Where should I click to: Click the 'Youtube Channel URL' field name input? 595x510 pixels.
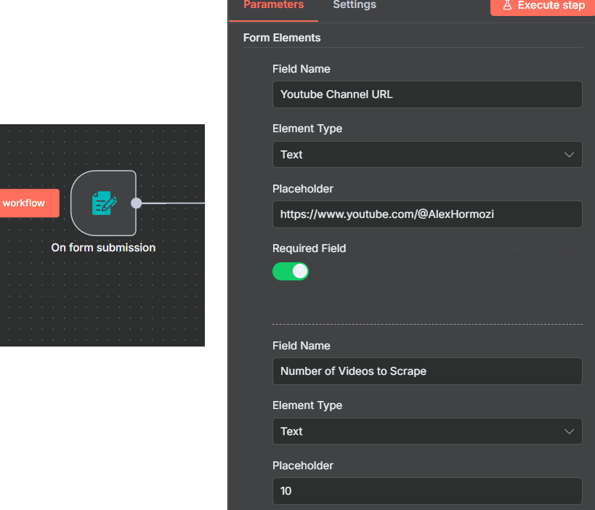(426, 94)
